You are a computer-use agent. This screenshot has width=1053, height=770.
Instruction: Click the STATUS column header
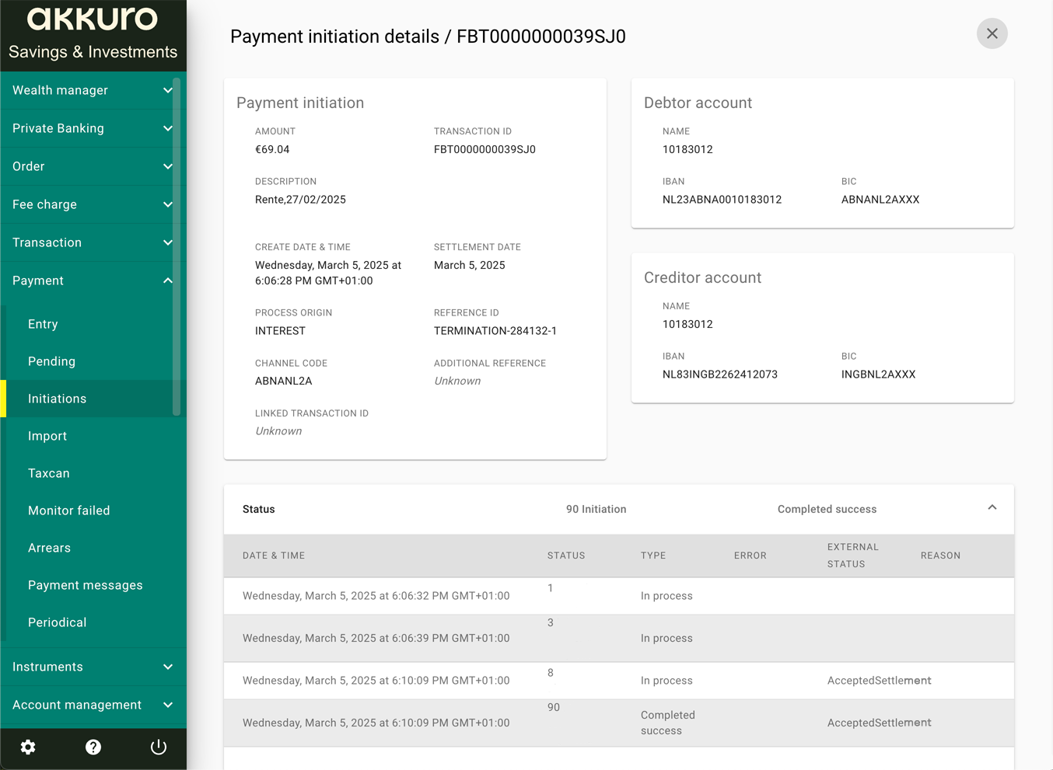(x=566, y=556)
